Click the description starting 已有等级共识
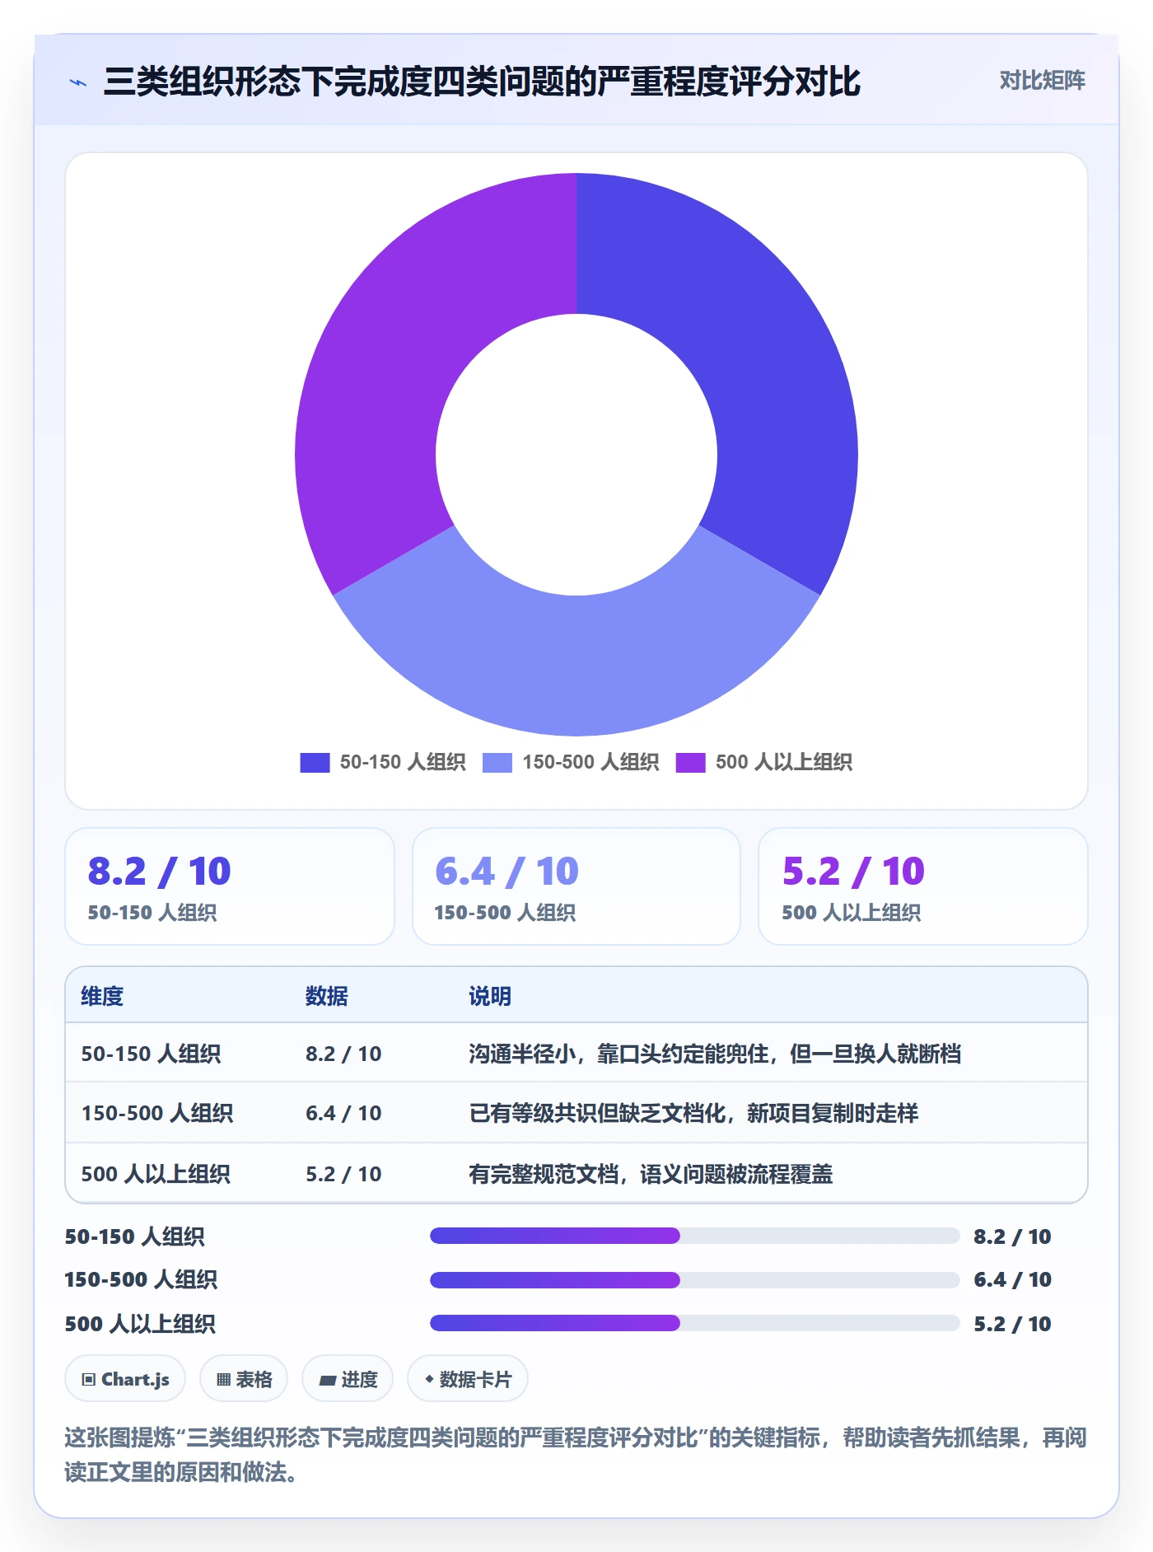This screenshot has height=1552, width=1153. click(693, 1113)
